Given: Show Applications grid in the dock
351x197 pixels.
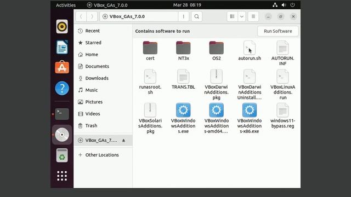Looking at the screenshot, I should point(62,176).
